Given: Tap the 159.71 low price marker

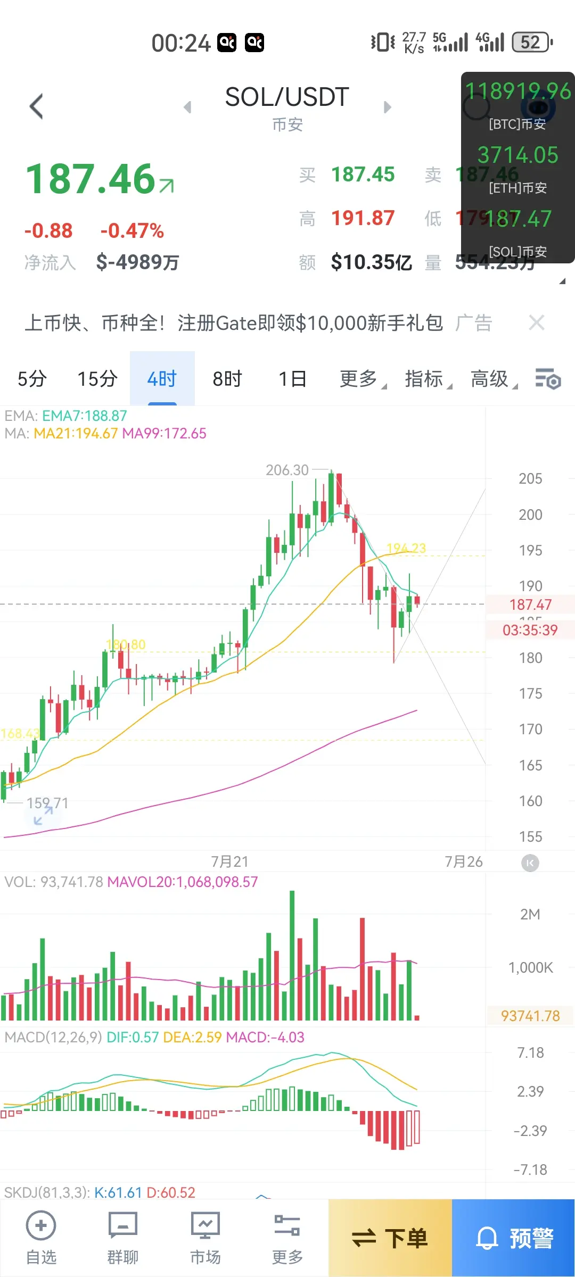Looking at the screenshot, I should [x=47, y=803].
